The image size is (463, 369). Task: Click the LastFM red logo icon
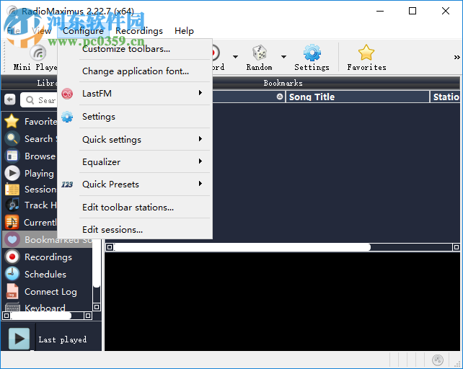click(67, 94)
